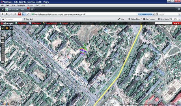Open the Help menu
Viewport: 181px width, 106px height.
(x=43, y=5)
